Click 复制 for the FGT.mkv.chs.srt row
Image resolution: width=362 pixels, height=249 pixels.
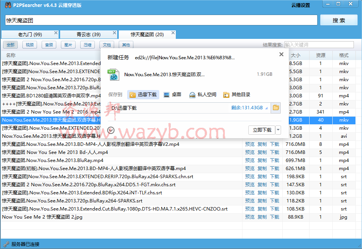pos(262,185)
